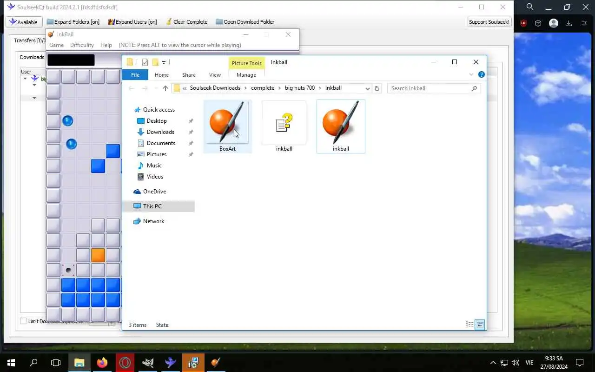The width and height of the screenshot is (595, 372).
Task: Open the Customize Quick Access Toolbar dropdown
Action: point(164,62)
